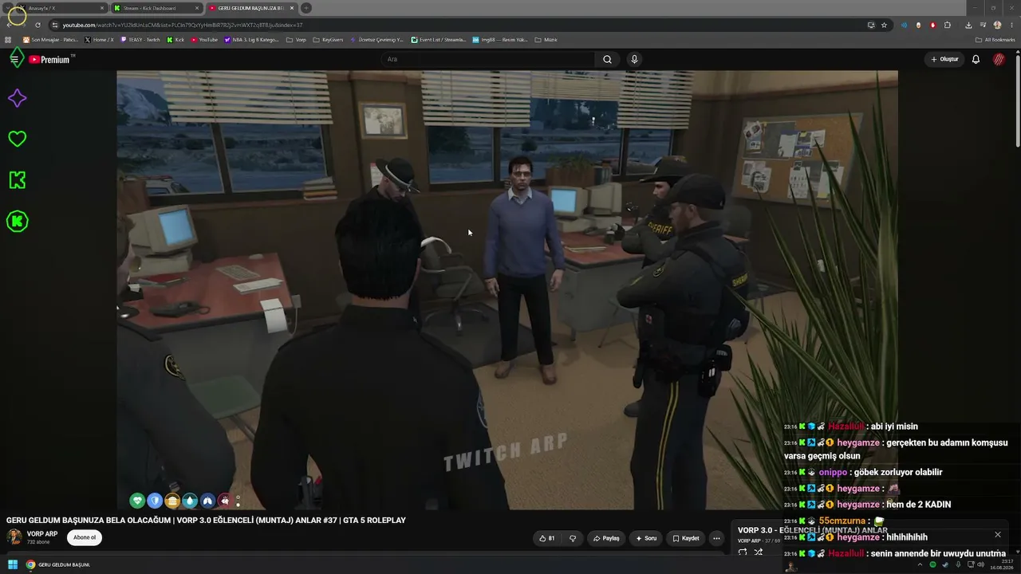
Task: Expand the Ücretsiz Çevrimiçi bookmarks folder
Action: tap(376, 40)
